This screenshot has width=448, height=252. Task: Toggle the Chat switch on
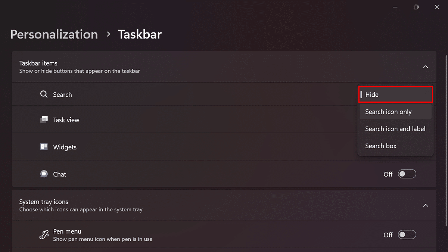coord(407,174)
